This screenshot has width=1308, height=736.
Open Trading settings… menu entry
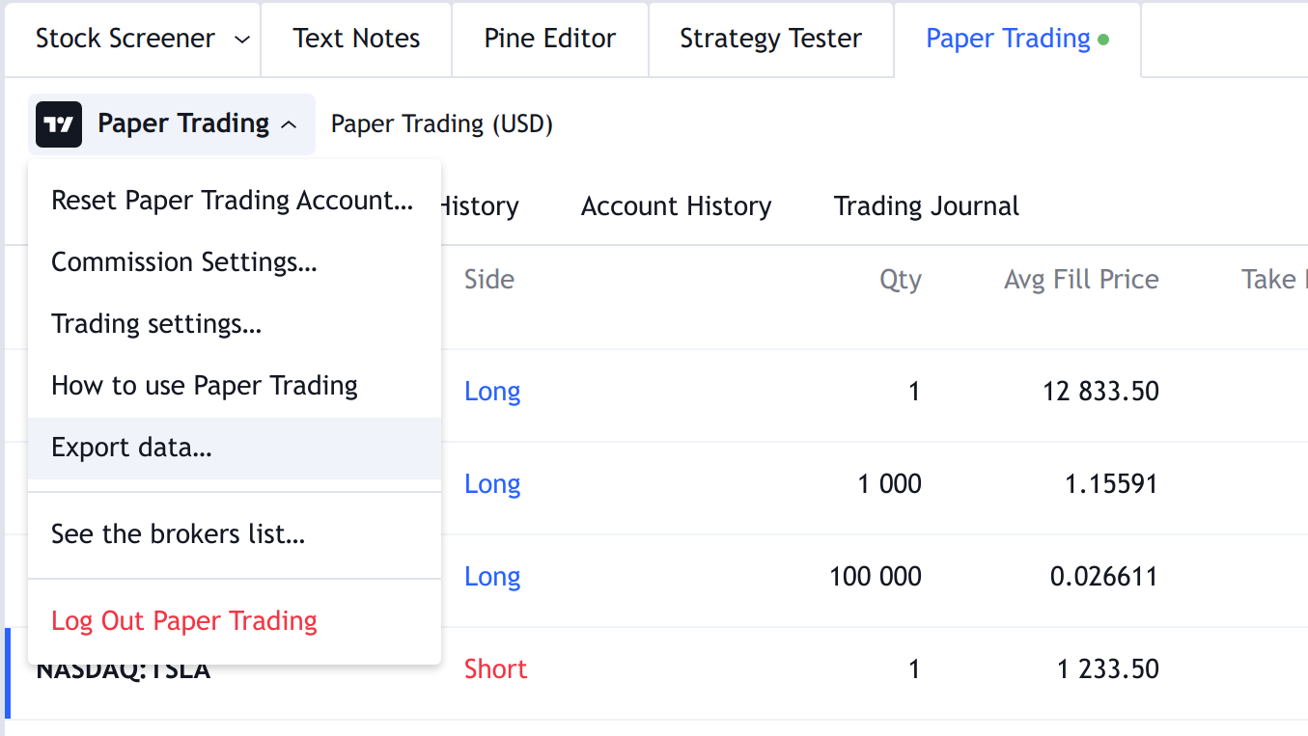point(234,324)
